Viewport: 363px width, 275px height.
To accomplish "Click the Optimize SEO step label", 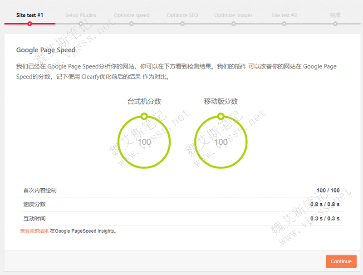I will (182, 15).
